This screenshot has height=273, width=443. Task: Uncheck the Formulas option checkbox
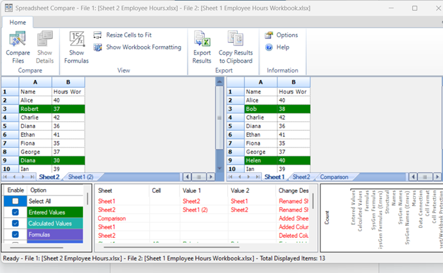[15, 235]
